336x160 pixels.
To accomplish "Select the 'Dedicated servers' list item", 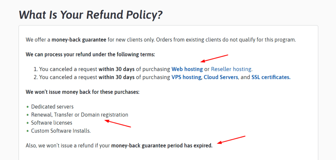I will 52,106.
